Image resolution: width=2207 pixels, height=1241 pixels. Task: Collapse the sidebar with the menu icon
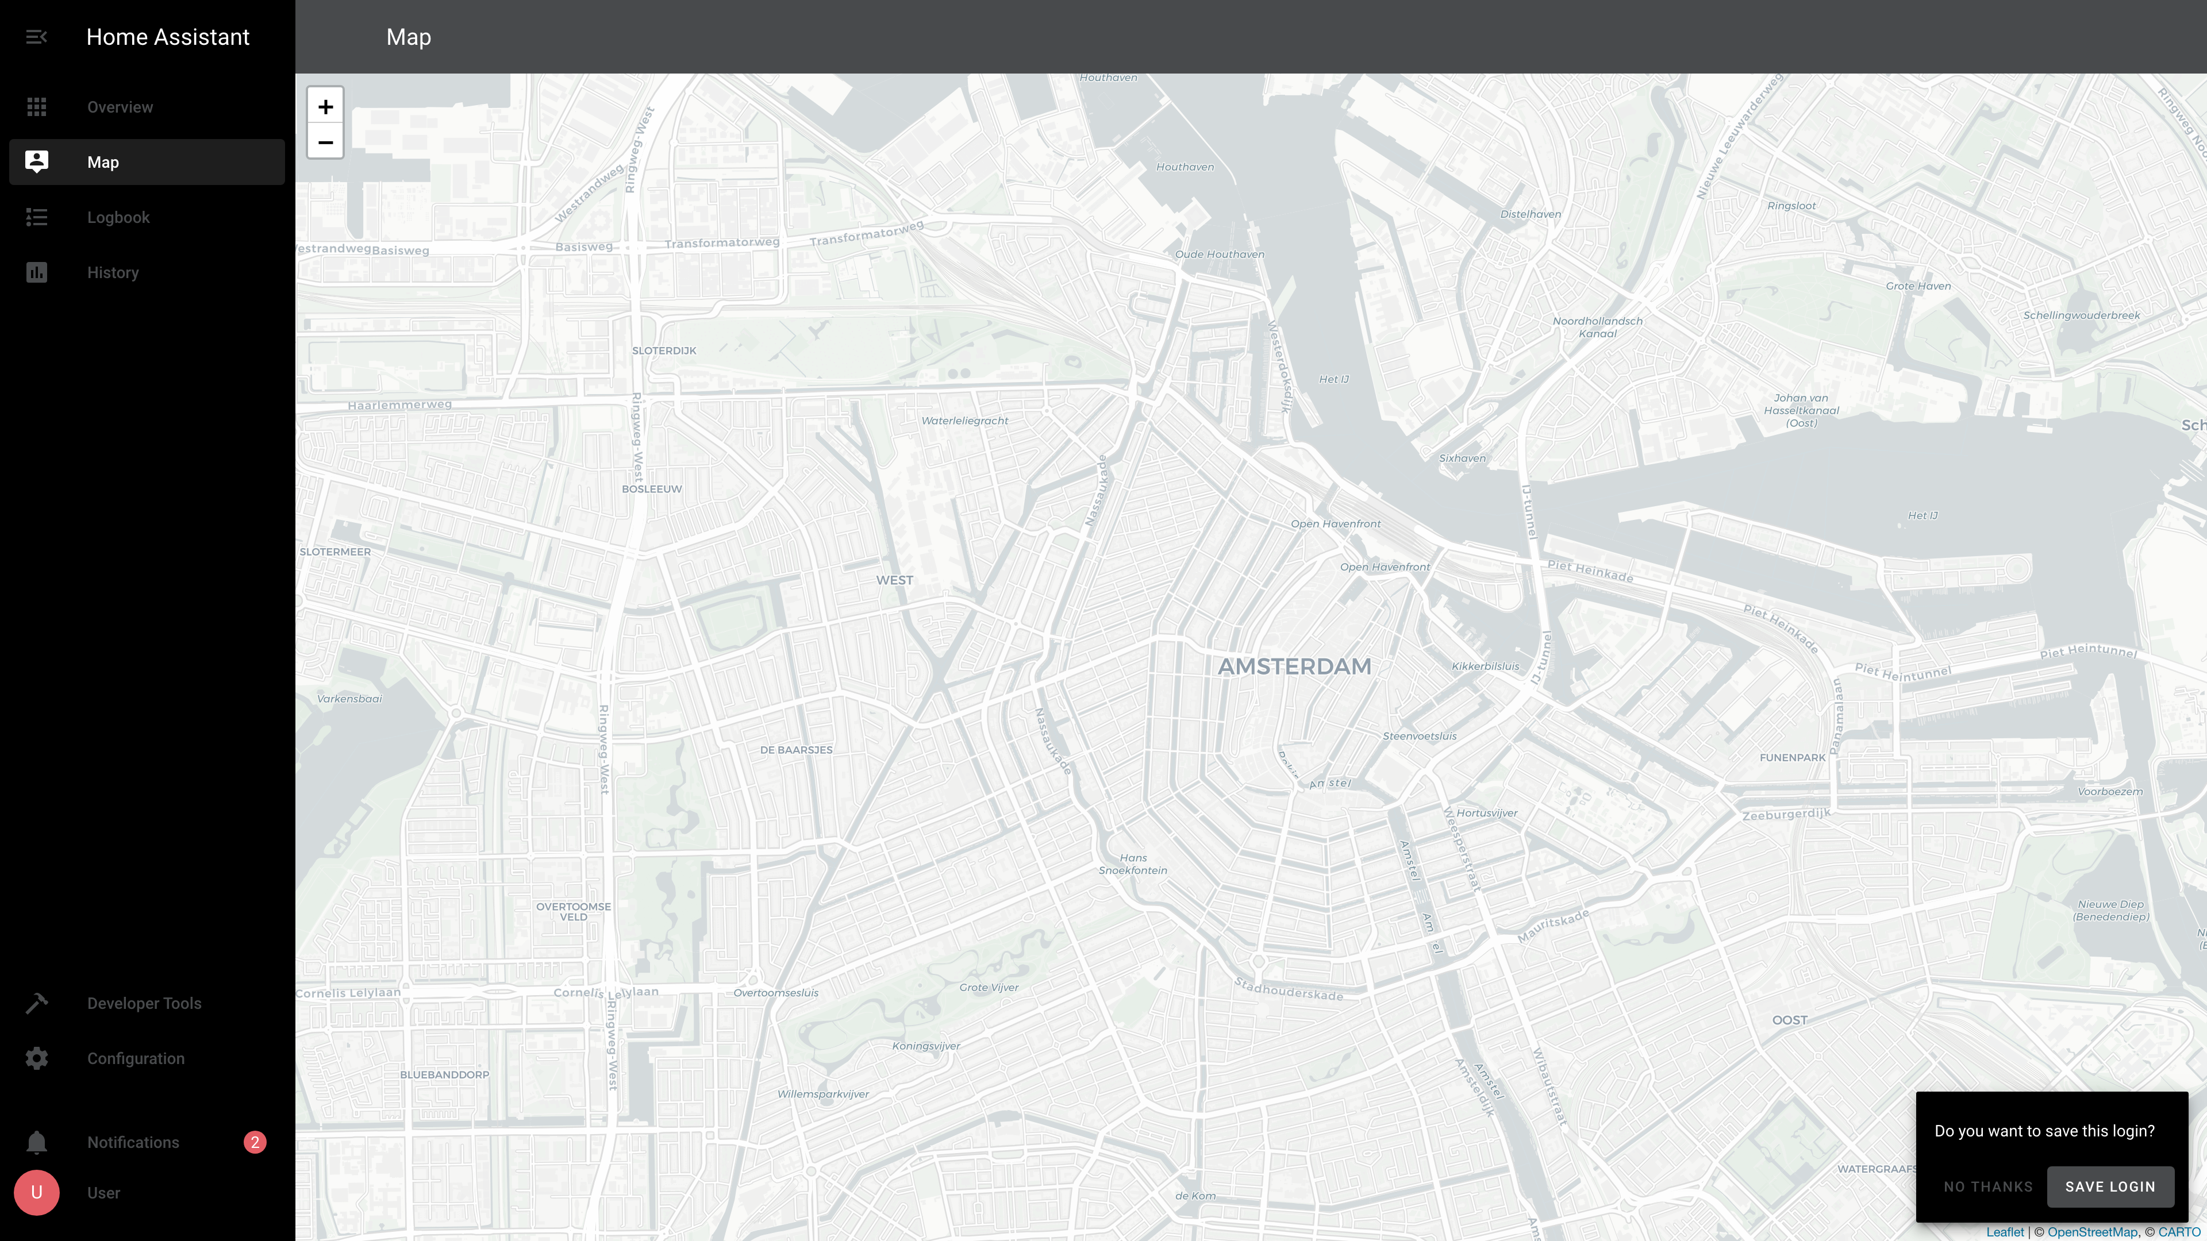[36, 37]
